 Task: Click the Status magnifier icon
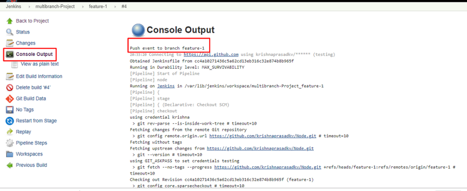click(10, 32)
